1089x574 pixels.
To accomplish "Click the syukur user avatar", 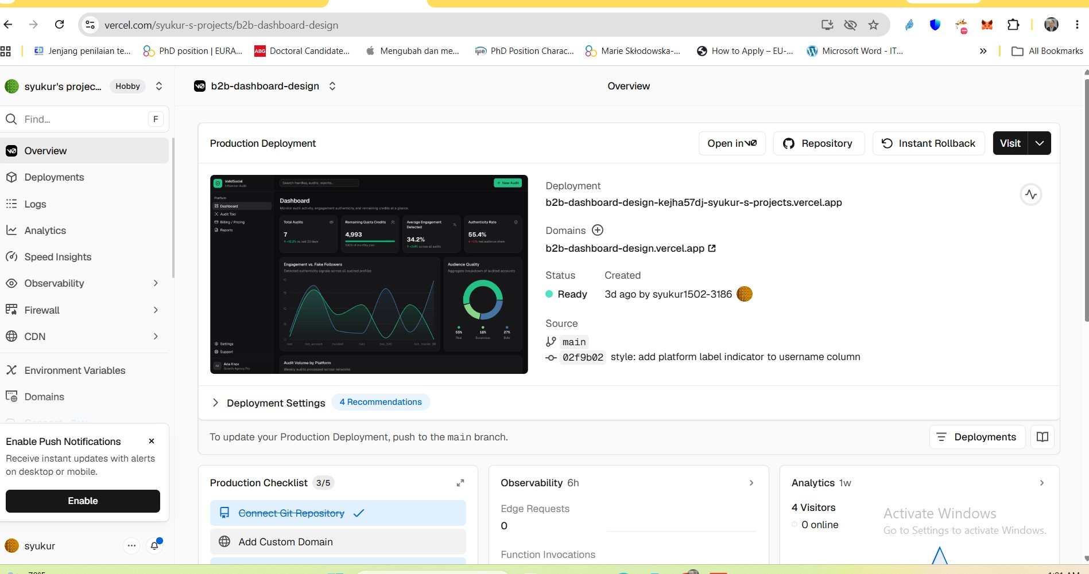I will pyautogui.click(x=11, y=546).
